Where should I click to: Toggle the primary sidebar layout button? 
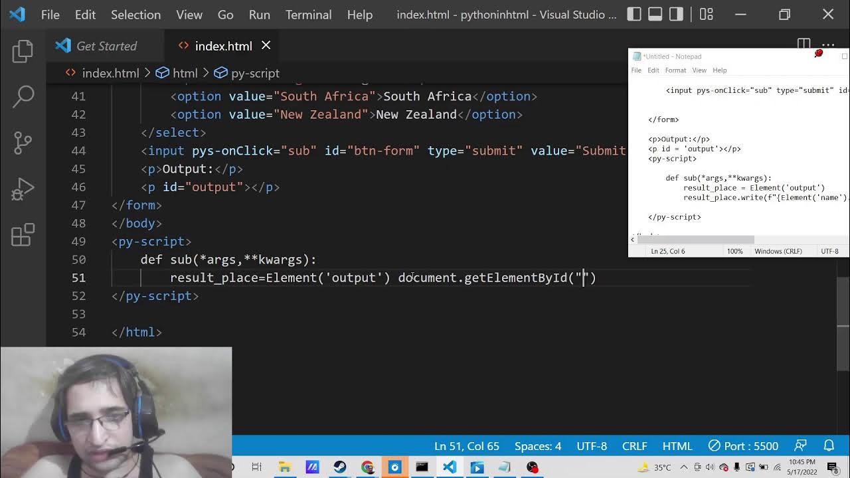tap(634, 14)
